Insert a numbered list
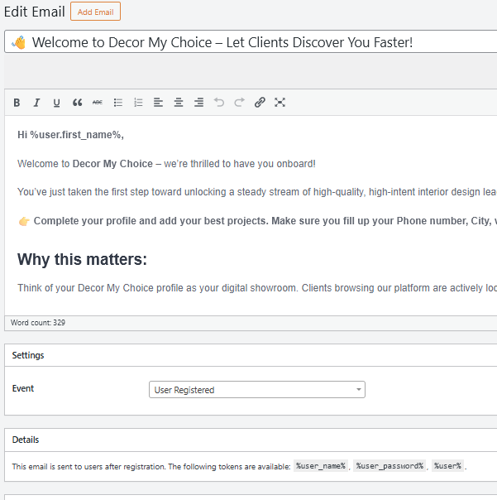The image size is (497, 500). point(138,103)
